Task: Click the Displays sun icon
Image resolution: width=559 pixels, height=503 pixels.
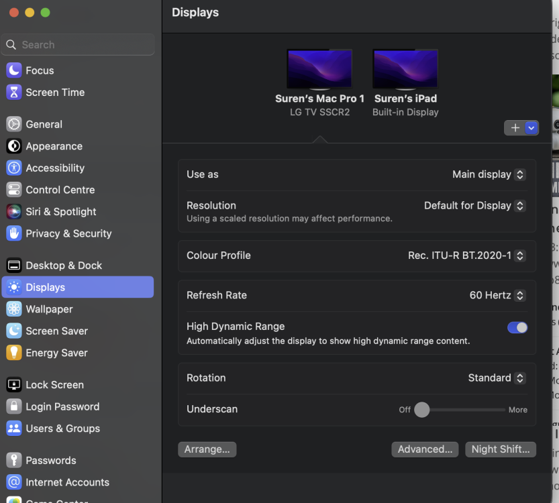Action: coord(14,287)
